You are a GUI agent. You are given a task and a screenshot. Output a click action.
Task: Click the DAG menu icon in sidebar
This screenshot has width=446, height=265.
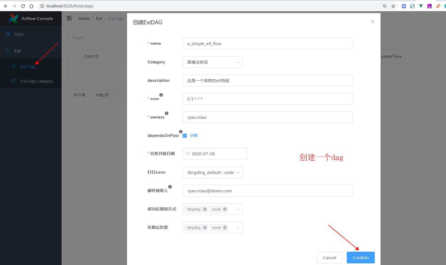pyautogui.click(x=8, y=34)
